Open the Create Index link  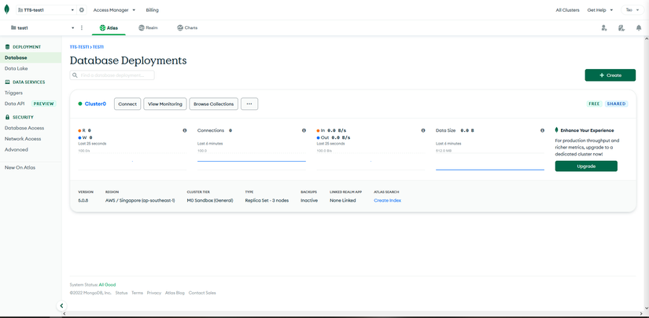point(387,200)
